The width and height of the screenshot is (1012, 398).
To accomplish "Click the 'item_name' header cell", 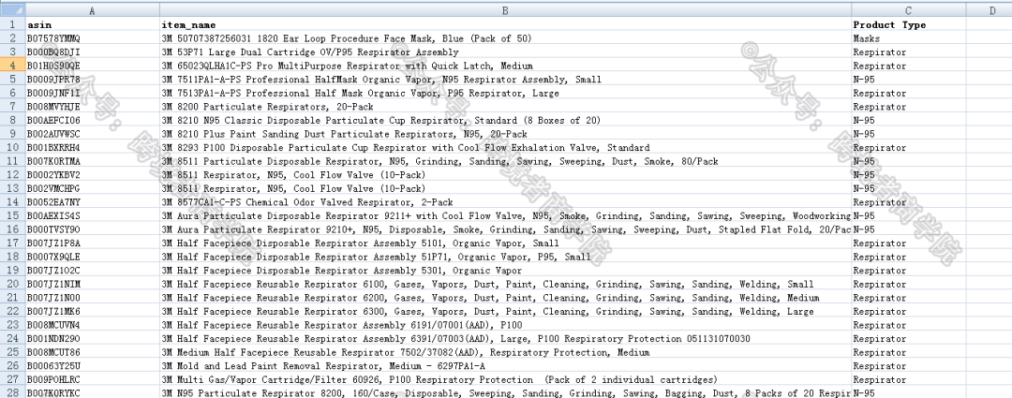I will (505, 24).
